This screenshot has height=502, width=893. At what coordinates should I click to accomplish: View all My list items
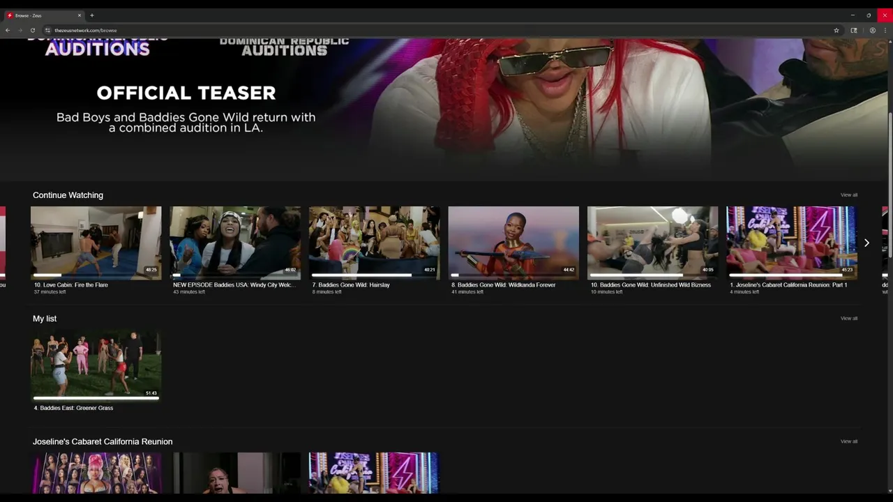(849, 319)
